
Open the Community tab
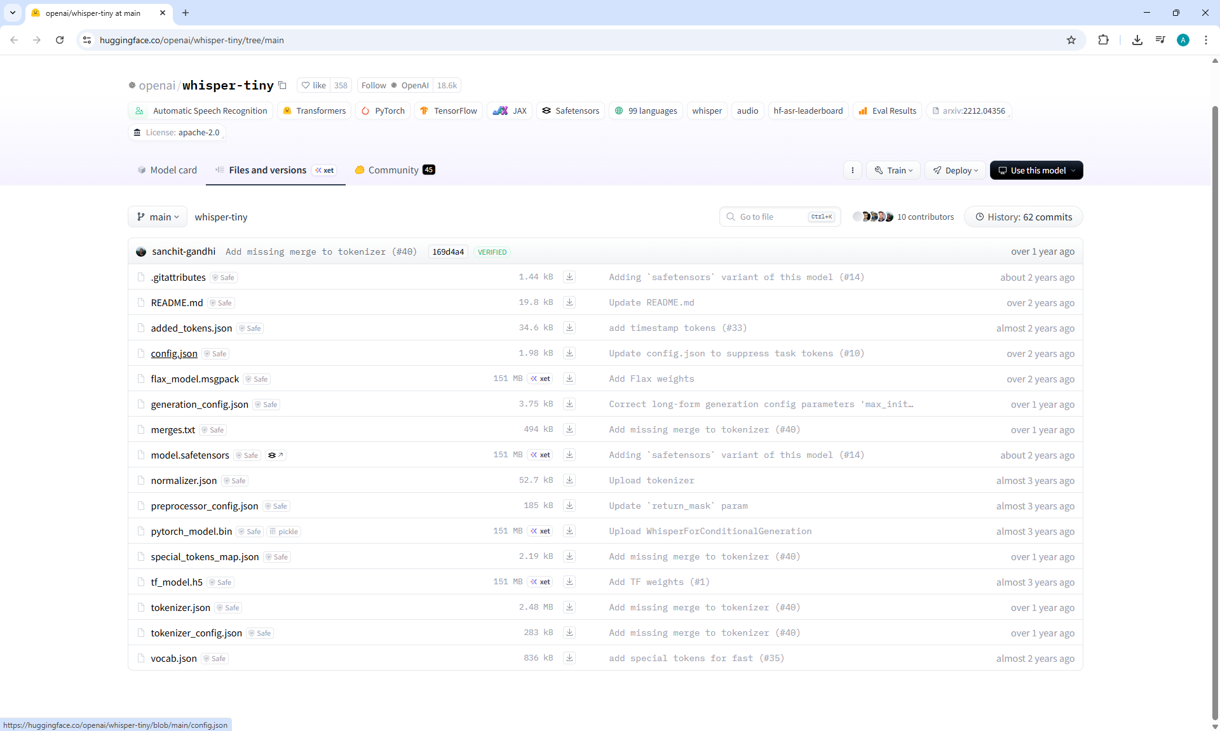click(394, 170)
